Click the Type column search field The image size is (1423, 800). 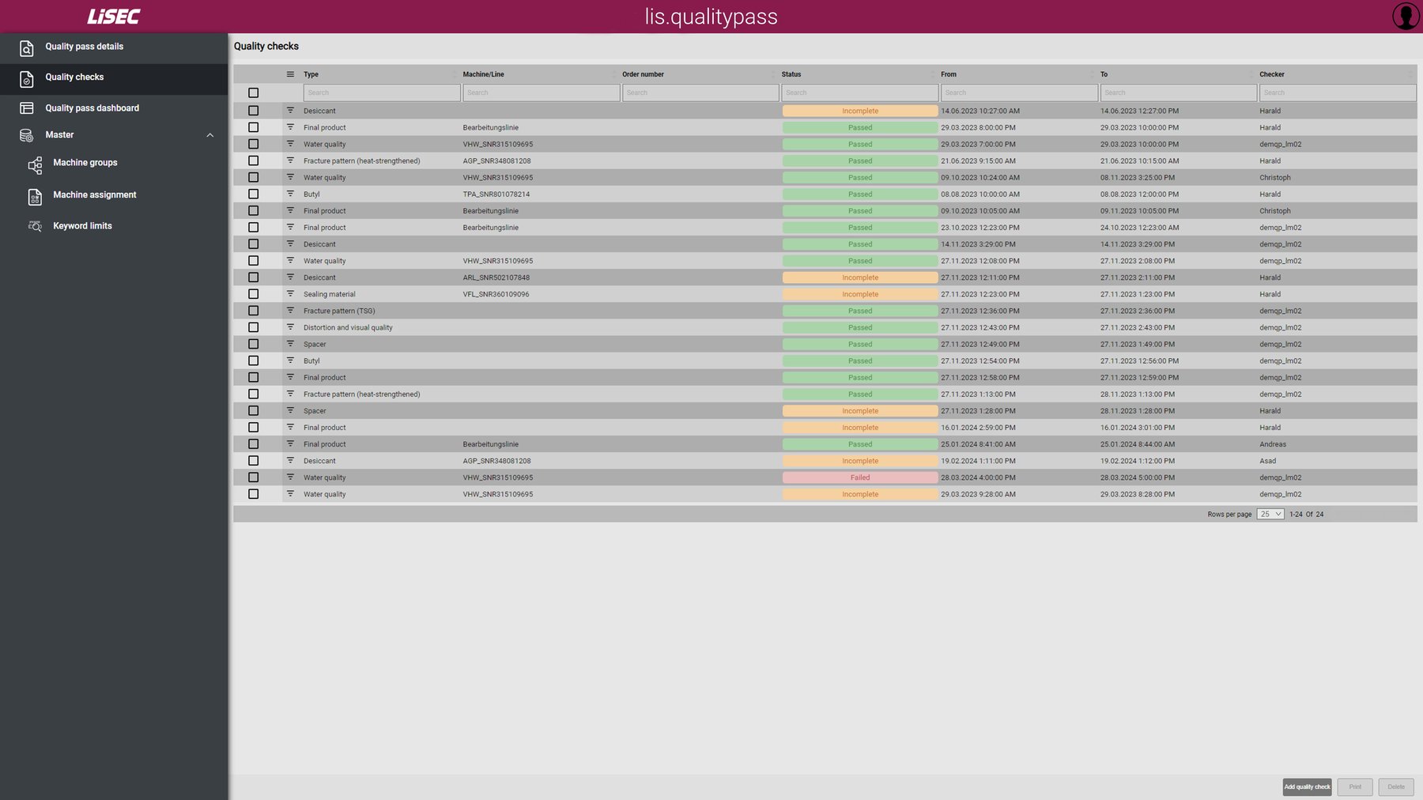(381, 92)
